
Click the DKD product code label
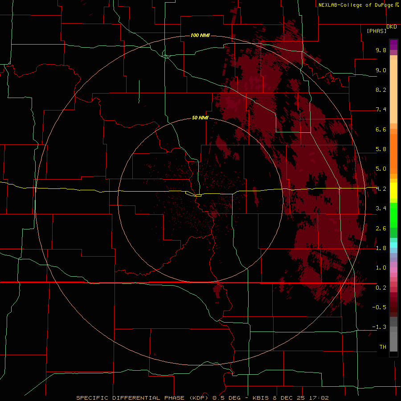tap(392, 27)
